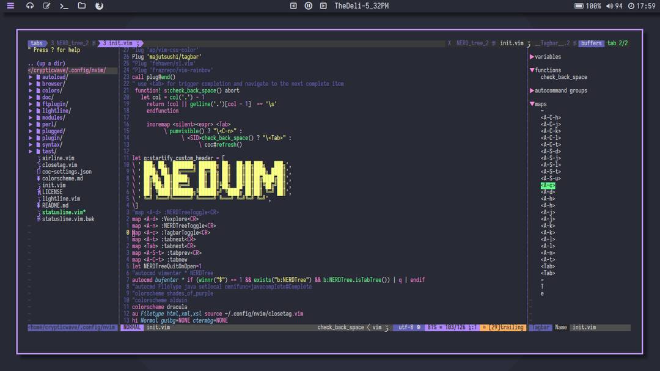The width and height of the screenshot is (660, 371).
Task: Expand the functions section in Tagbar
Action: tap(547, 70)
